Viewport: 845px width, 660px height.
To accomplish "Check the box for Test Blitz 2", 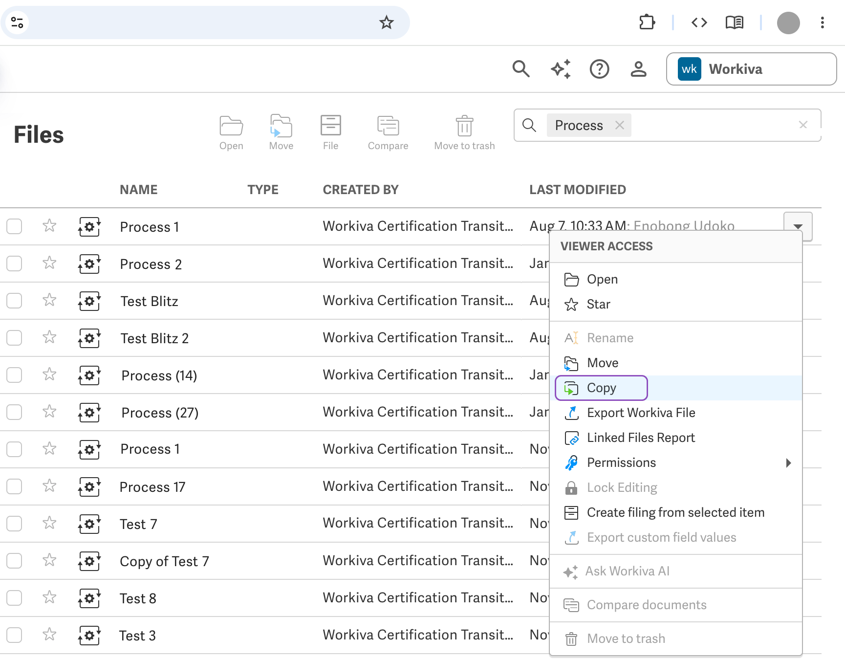I will [x=14, y=338].
